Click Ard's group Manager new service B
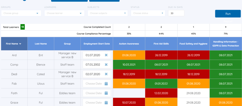The height and width of the screenshot is (106, 242). 67,55
